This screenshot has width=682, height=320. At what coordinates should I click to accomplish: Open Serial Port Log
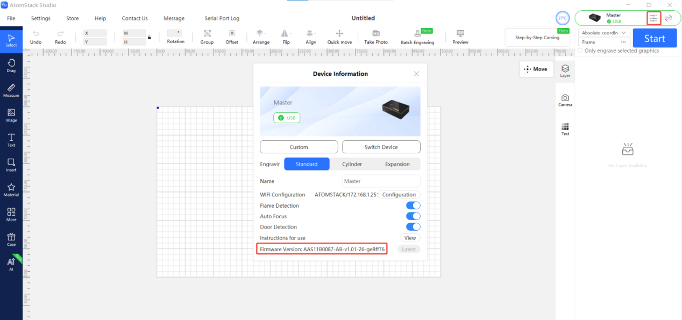[x=222, y=18]
